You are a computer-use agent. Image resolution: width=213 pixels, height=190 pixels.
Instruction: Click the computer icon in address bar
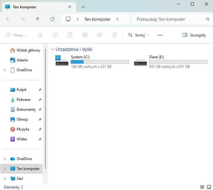tap(68, 19)
